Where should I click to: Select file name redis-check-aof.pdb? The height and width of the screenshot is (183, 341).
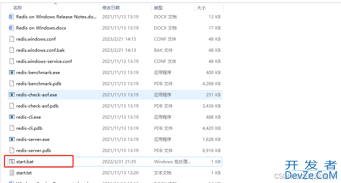[37, 106]
